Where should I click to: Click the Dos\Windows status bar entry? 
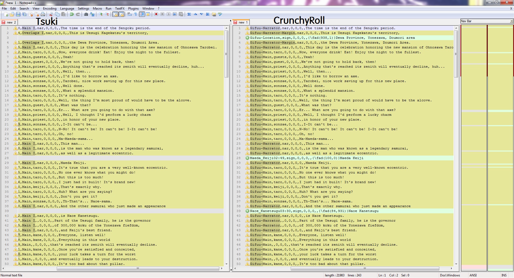click(450, 275)
